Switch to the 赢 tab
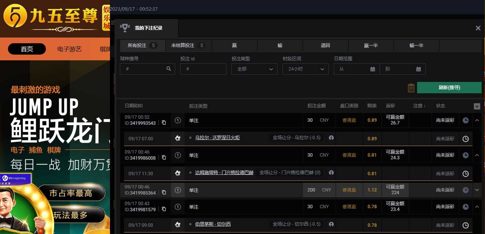Image resolution: width=485 pixels, height=234 pixels. point(234,46)
